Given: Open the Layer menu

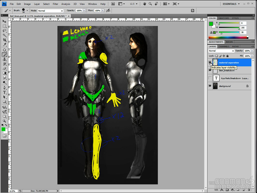Looking at the screenshot, I should pyautogui.click(x=37, y=4).
